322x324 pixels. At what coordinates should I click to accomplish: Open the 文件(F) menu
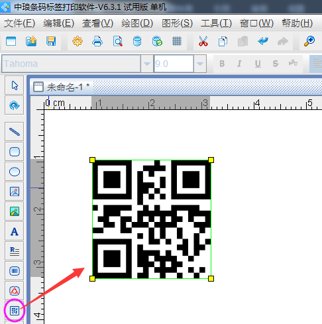(x=19, y=23)
